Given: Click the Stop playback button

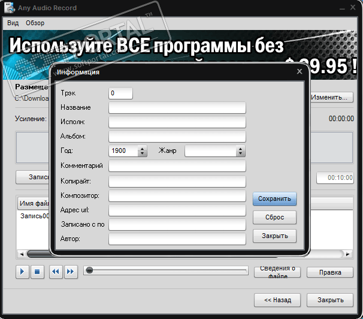Looking at the screenshot, I should tap(37, 272).
